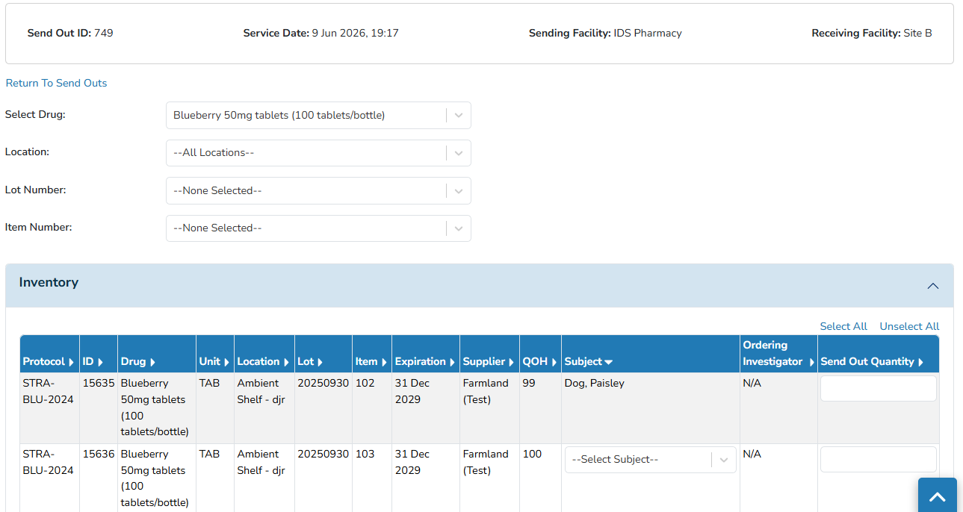The image size is (963, 512).
Task: Go back via Return To Send Outs
Action: click(56, 83)
